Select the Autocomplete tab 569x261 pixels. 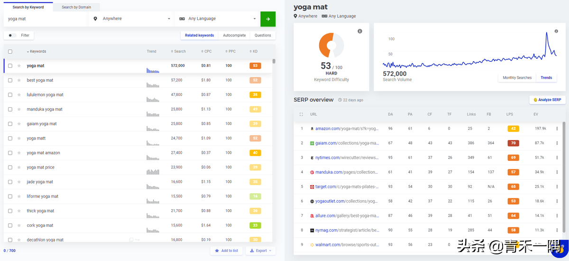click(234, 35)
